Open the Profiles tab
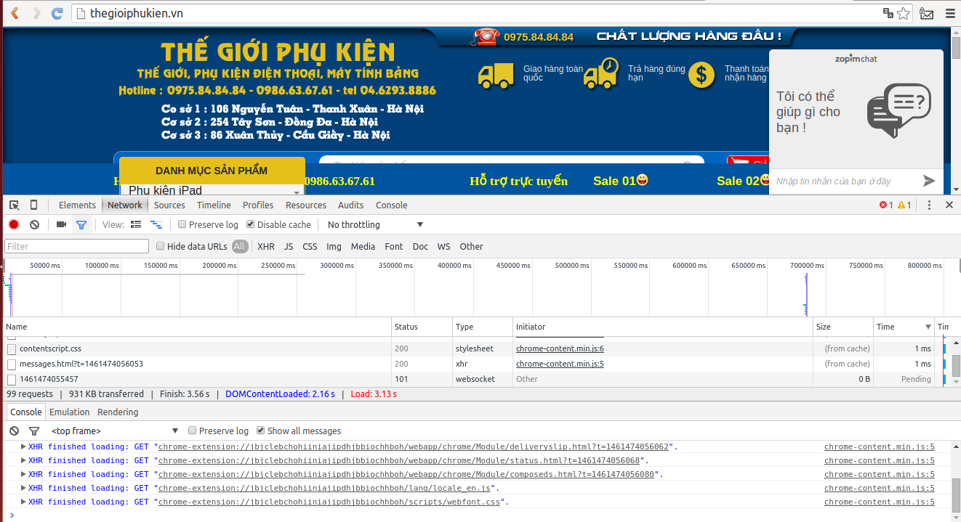This screenshot has height=522, width=961. [x=258, y=205]
